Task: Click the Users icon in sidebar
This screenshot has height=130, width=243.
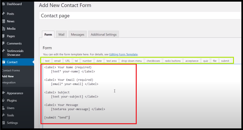Action: (3, 108)
